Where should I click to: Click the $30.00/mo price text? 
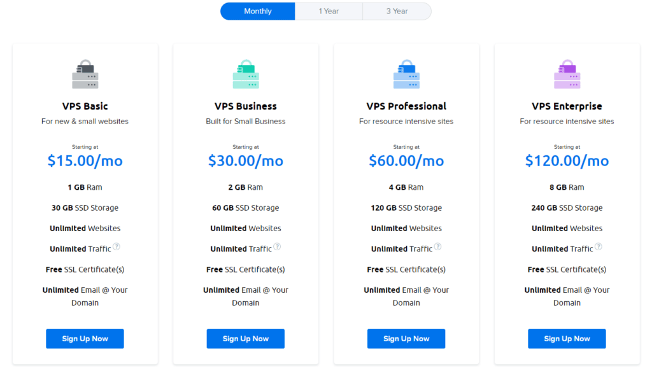[245, 161]
